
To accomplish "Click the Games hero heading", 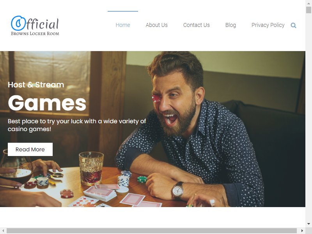I will [47, 103].
